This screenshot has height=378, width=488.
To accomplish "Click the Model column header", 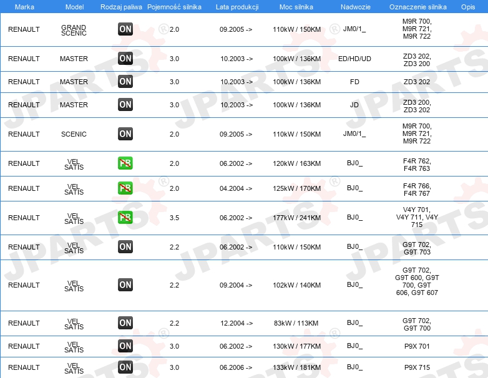I will 74,7.
